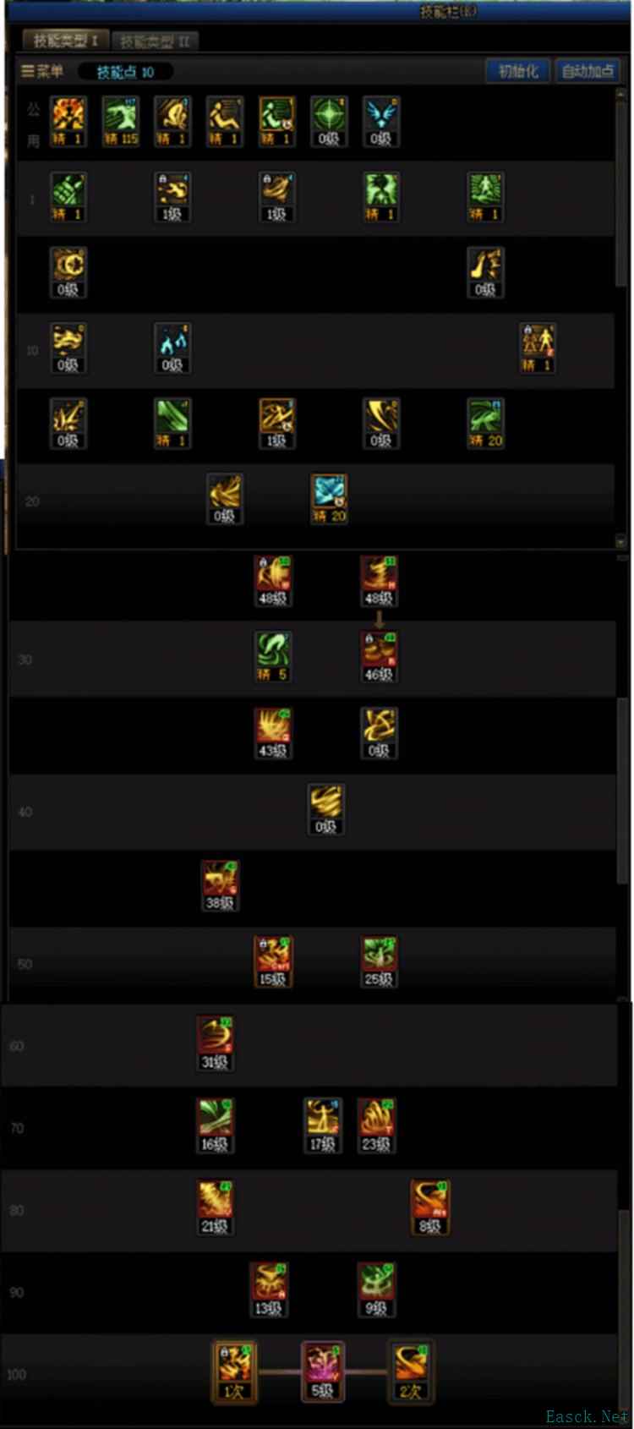Click the skill panel scrollbar down arrow
634x1429 pixels.
point(621,541)
